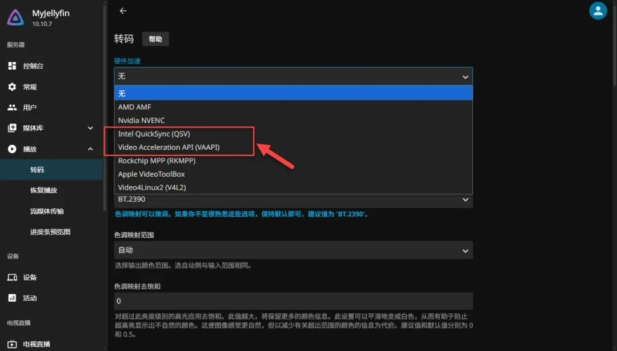Open 常规 settings in the sidebar
Screen dimensions: 617x351
51,87
